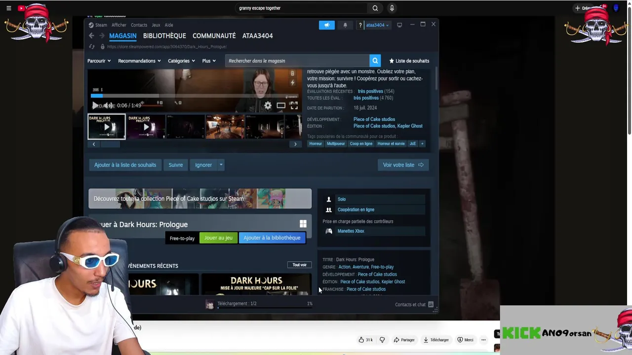This screenshot has height=355, width=632.
Task: Expand the ataa3404 account dropdown
Action: (x=377, y=25)
